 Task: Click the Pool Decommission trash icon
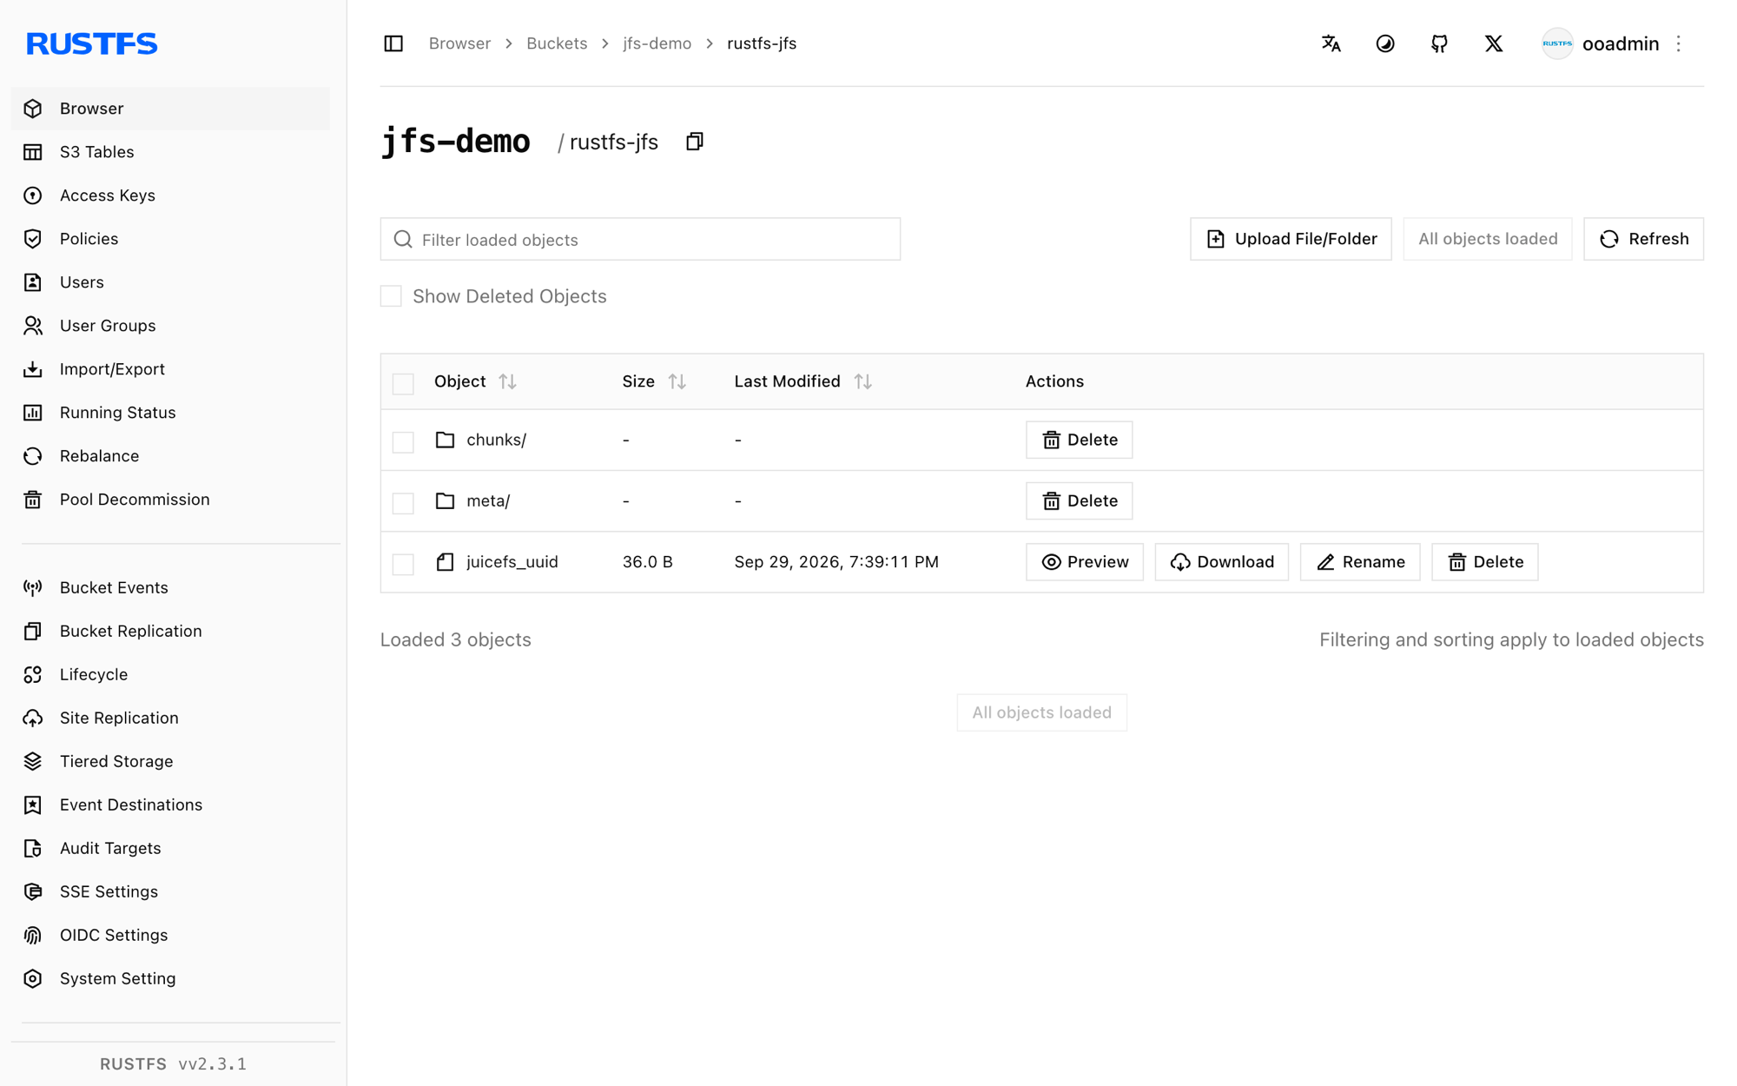(33, 500)
